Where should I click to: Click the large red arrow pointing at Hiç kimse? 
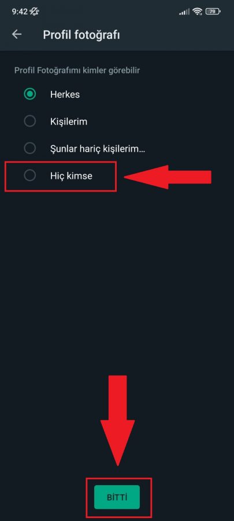pyautogui.click(x=168, y=177)
